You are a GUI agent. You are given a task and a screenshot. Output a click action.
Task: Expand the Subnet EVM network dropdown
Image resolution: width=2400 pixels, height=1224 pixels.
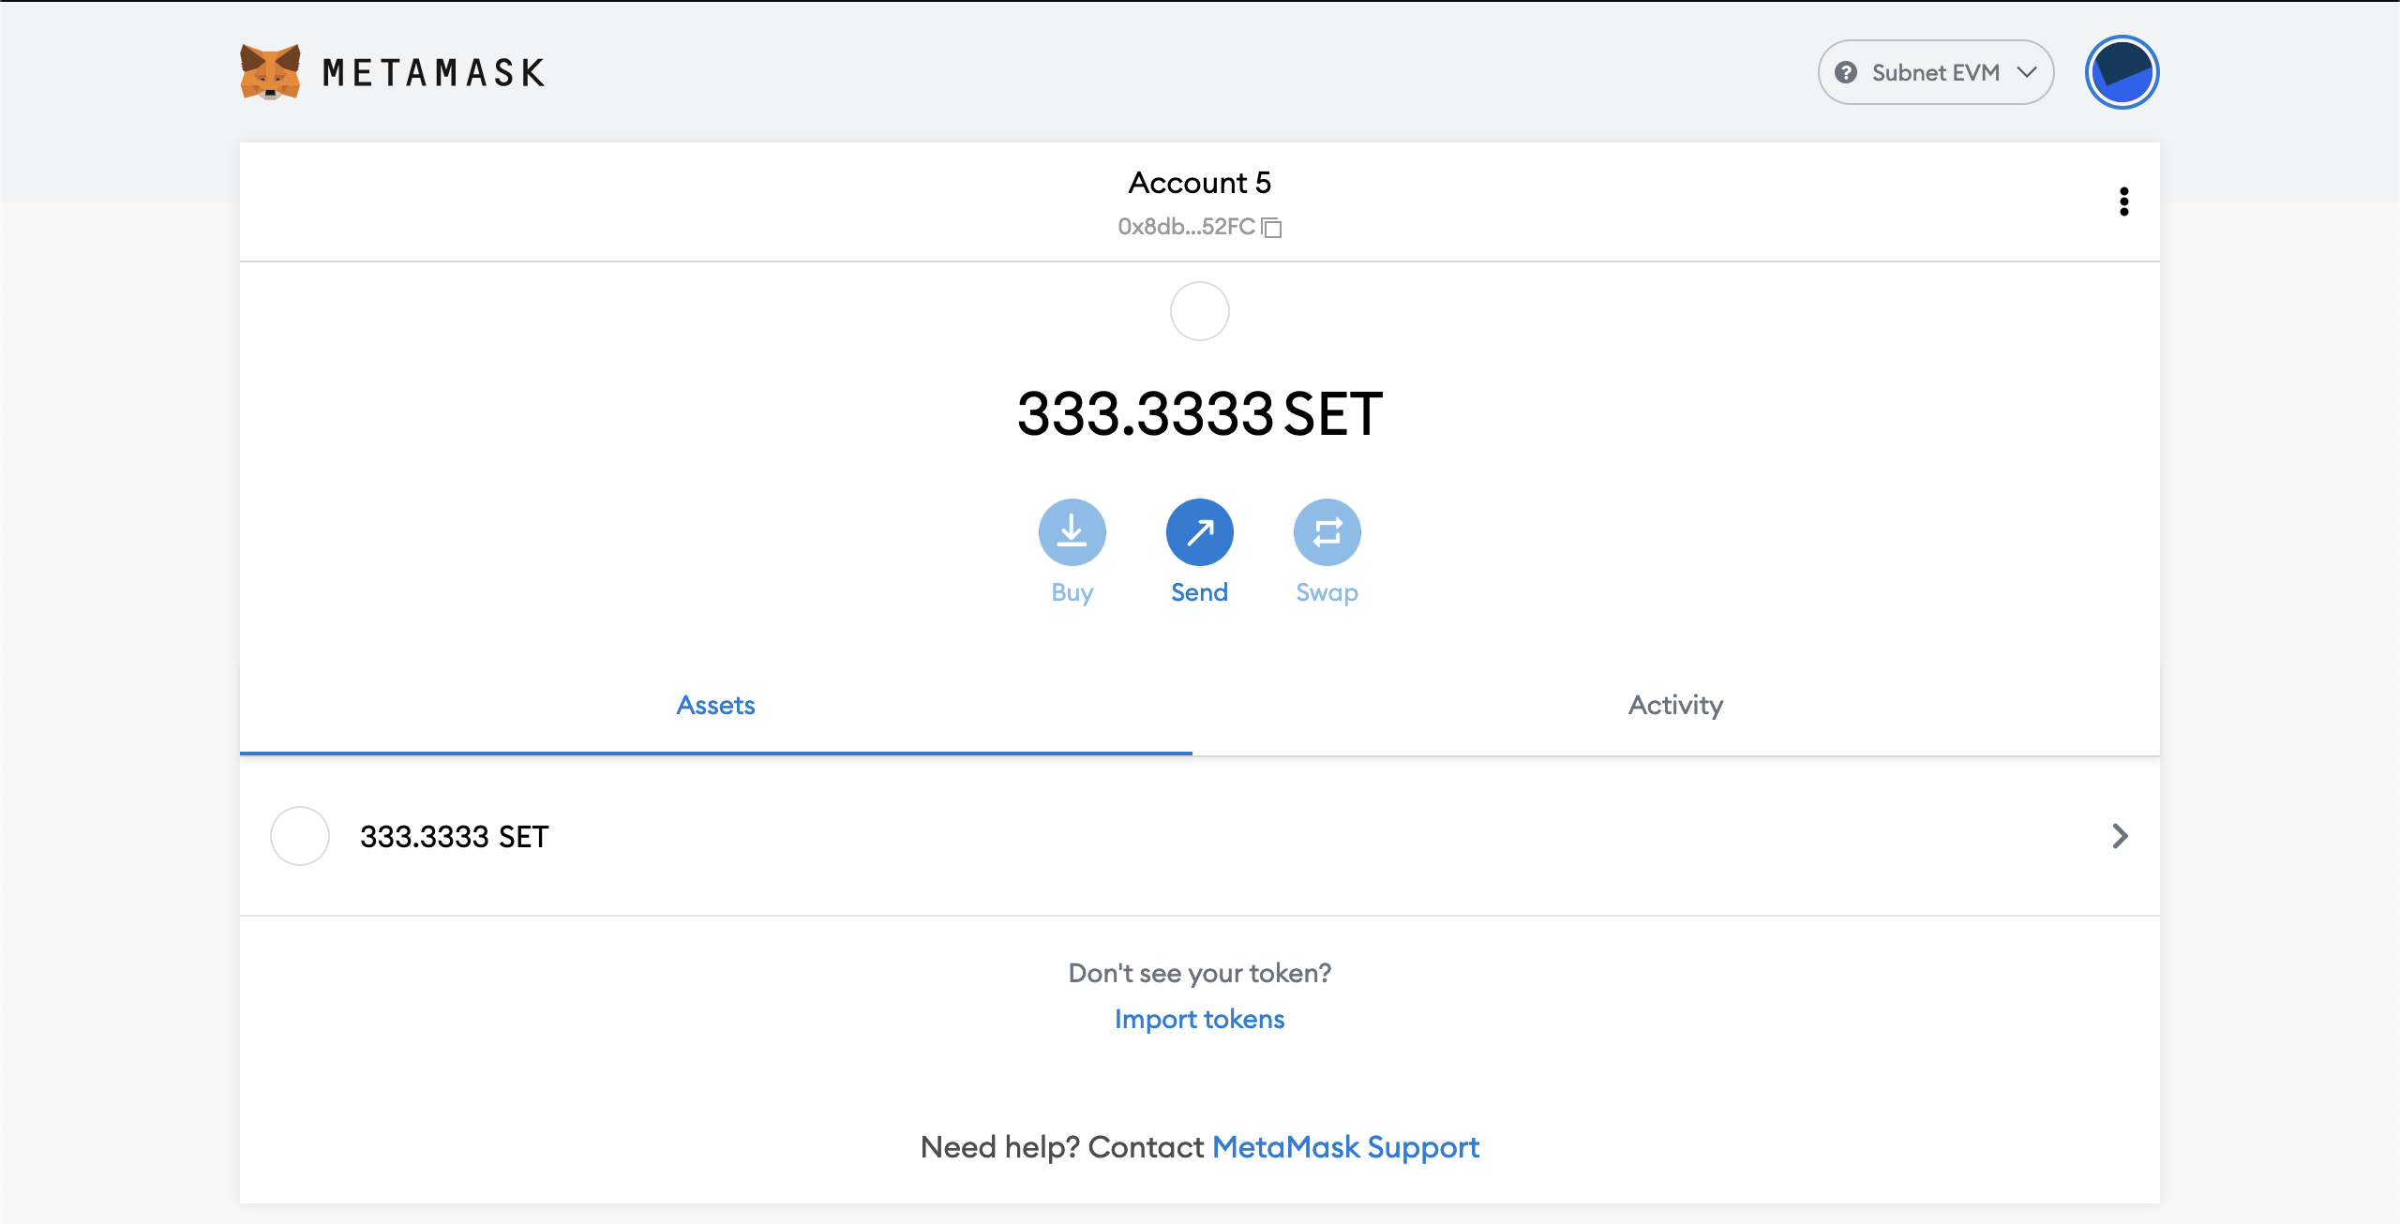coord(1935,72)
